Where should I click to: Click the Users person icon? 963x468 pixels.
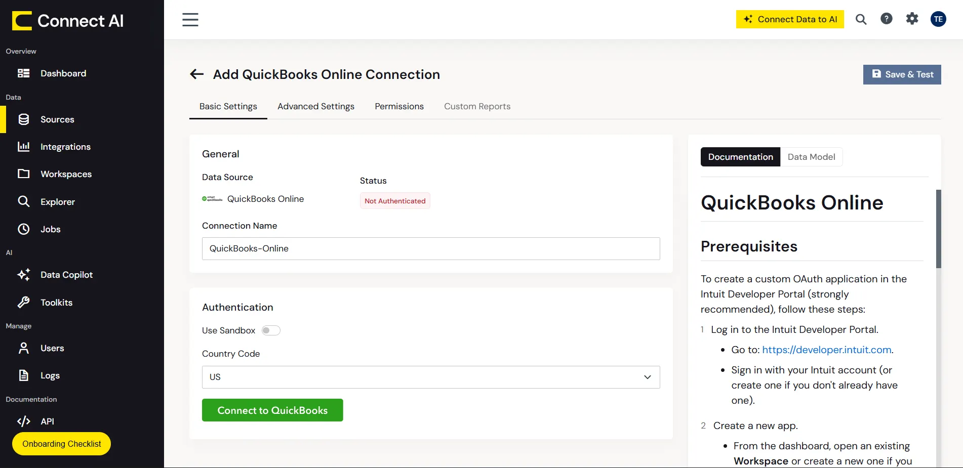pyautogui.click(x=24, y=348)
